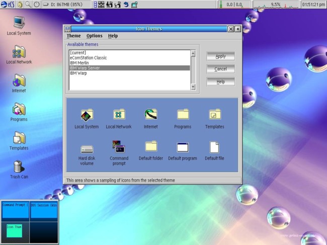The width and height of the screenshot is (327, 245).
Task: Click the D: drive free space monitor
Action: pyautogui.click(x=66, y=5)
